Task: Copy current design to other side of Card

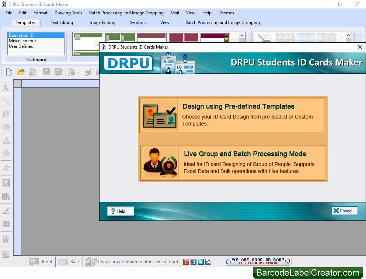Action: (132, 262)
